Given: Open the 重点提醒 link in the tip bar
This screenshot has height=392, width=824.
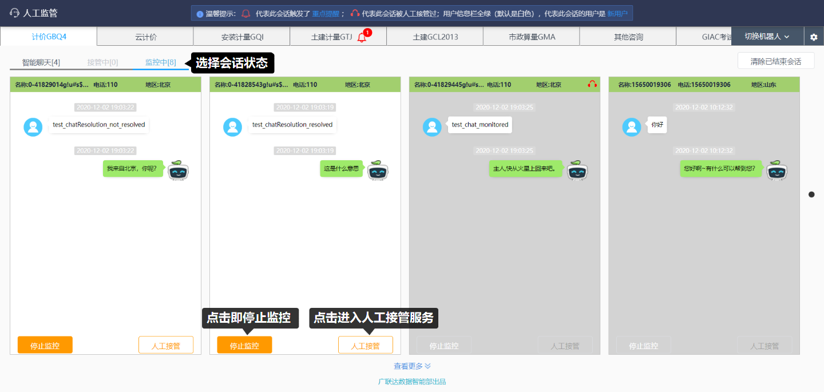Looking at the screenshot, I should [x=325, y=14].
